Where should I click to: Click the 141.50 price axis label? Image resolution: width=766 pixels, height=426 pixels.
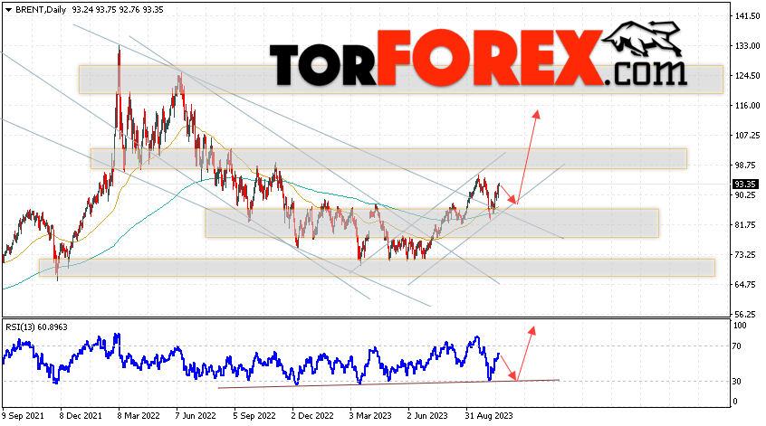747,15
